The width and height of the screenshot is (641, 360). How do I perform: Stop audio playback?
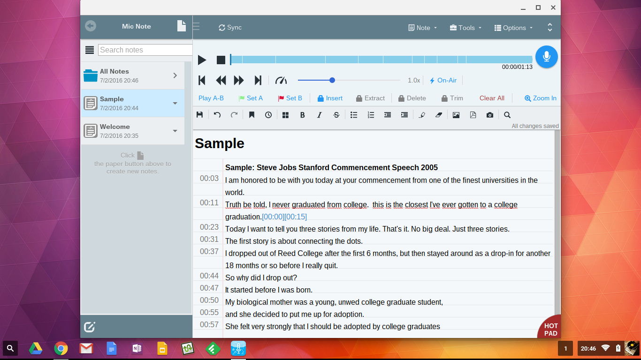[x=221, y=60]
